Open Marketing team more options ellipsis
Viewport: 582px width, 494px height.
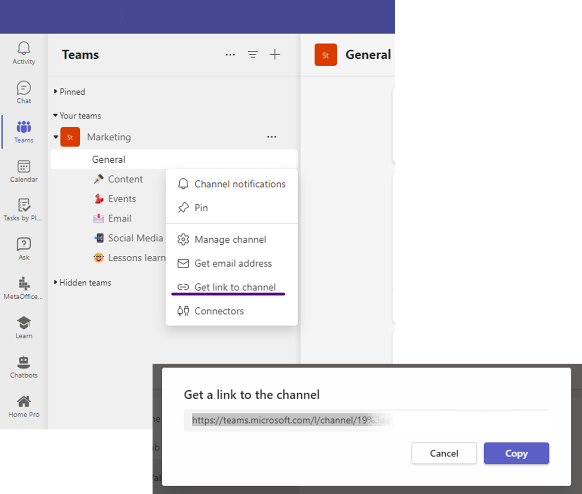click(x=272, y=137)
